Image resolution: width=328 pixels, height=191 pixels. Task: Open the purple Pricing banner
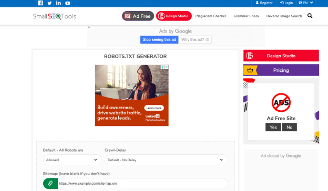281,70
